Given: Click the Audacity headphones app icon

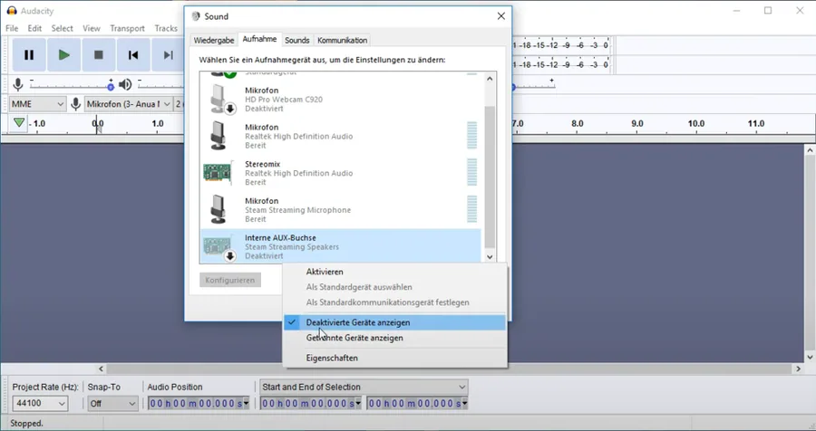Looking at the screenshot, I should click(12, 10).
